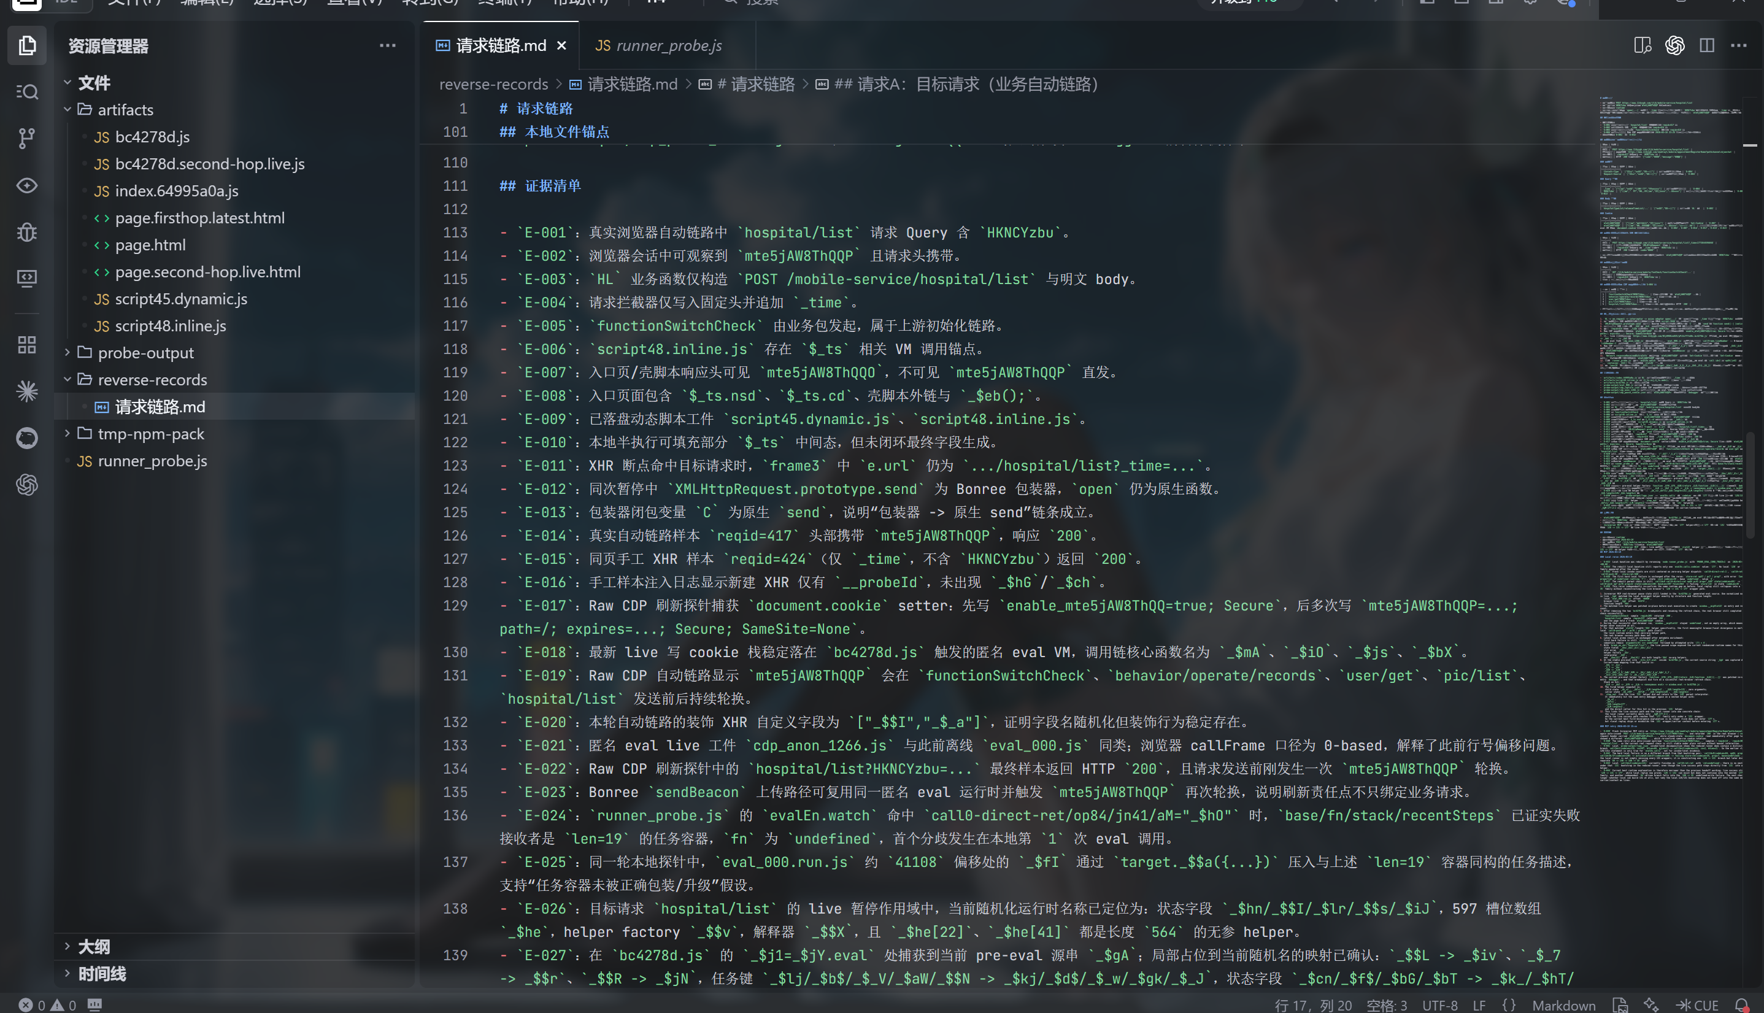Open the round face icon above ChatGPT sidebar icon
Viewport: 1764px width, 1013px height.
[x=27, y=437]
